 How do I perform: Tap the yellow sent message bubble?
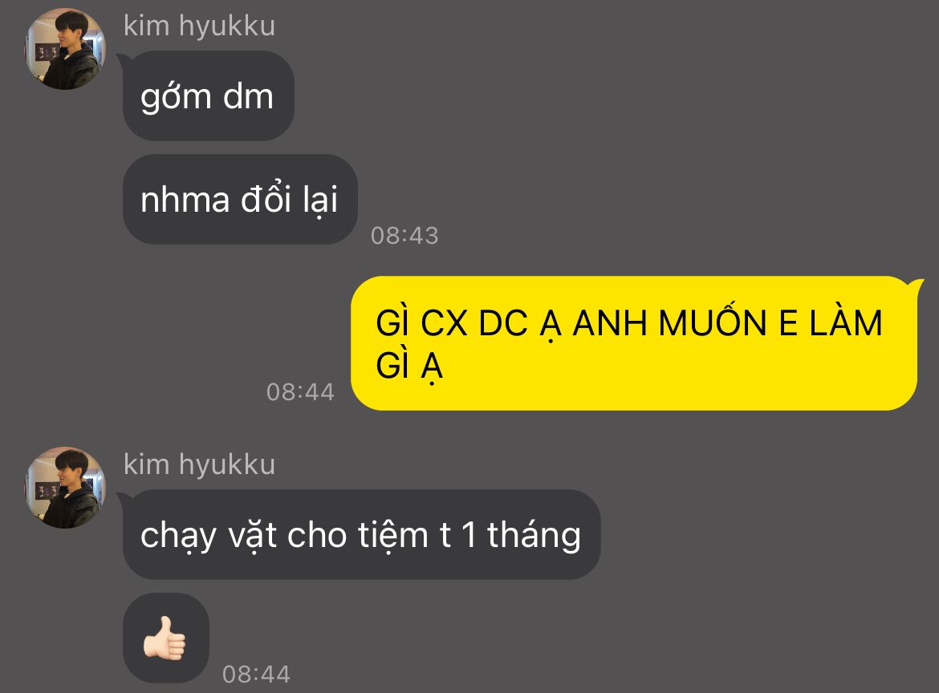pyautogui.click(x=635, y=343)
